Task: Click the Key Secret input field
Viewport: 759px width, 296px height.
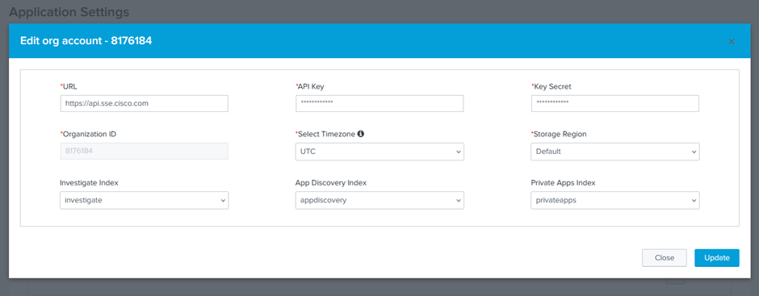Action: 615,103
